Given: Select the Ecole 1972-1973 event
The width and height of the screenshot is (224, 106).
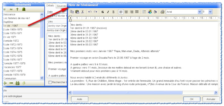Looking at the screenshot, I should [13, 44].
